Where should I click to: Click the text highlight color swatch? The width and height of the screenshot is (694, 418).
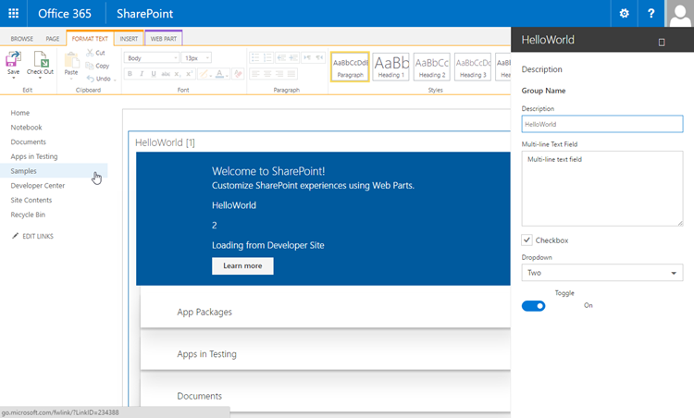coord(204,74)
